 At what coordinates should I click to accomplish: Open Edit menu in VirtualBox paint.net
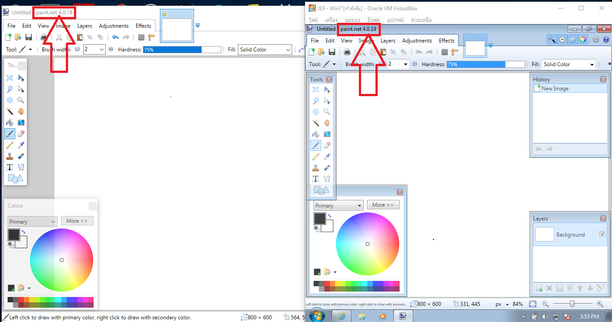(330, 41)
